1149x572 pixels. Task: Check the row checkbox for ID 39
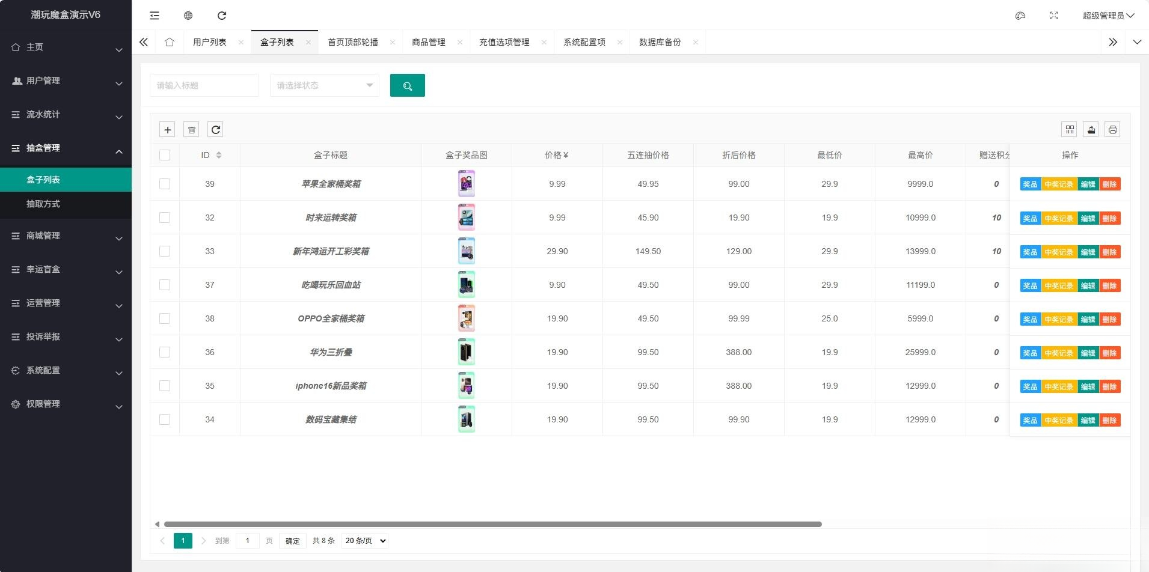(x=164, y=184)
